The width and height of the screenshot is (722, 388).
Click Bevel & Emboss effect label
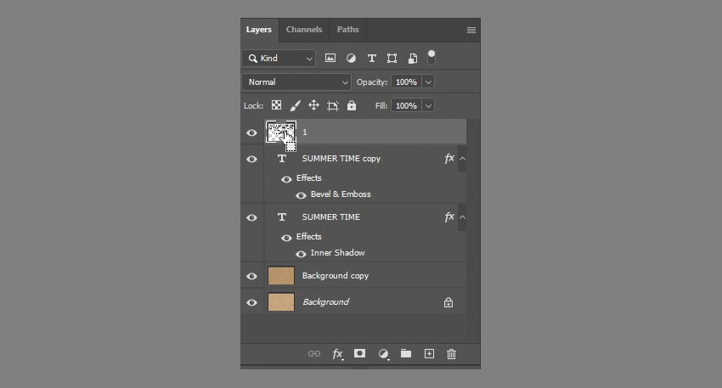[x=341, y=194]
